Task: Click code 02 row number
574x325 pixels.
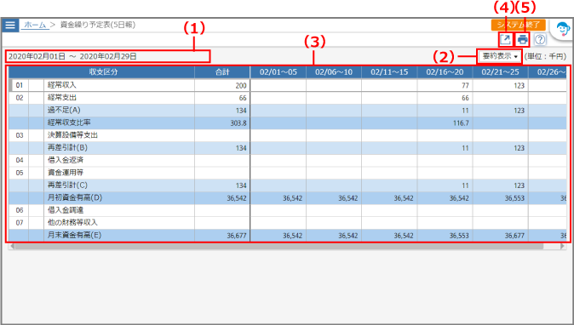Action: pyautogui.click(x=20, y=98)
